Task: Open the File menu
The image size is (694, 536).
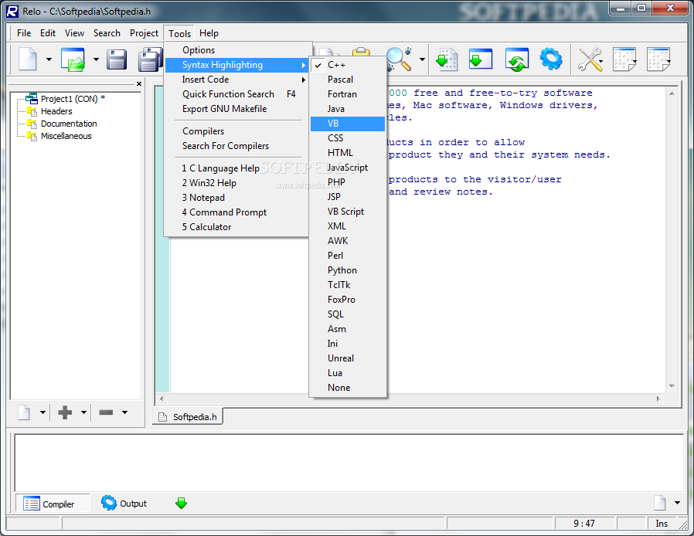Action: [x=24, y=33]
